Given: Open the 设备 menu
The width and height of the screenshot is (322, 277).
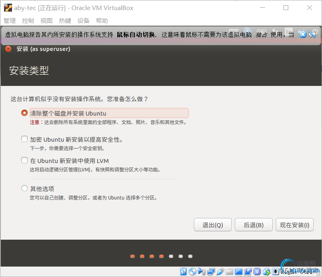Looking at the screenshot, I should (x=84, y=21).
